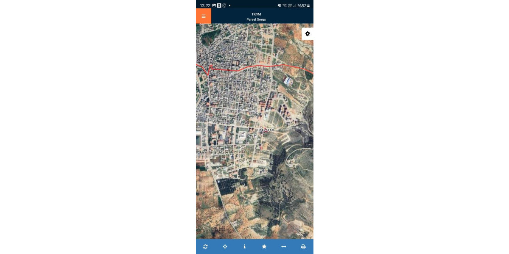Viewport: 509px width, 254px height.
Task: Tap the muted sound status icon
Action: point(279,6)
